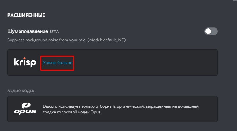Viewport: 237px width, 131px height.
Task: Click the Suppress background noise description
Action: [67, 40]
